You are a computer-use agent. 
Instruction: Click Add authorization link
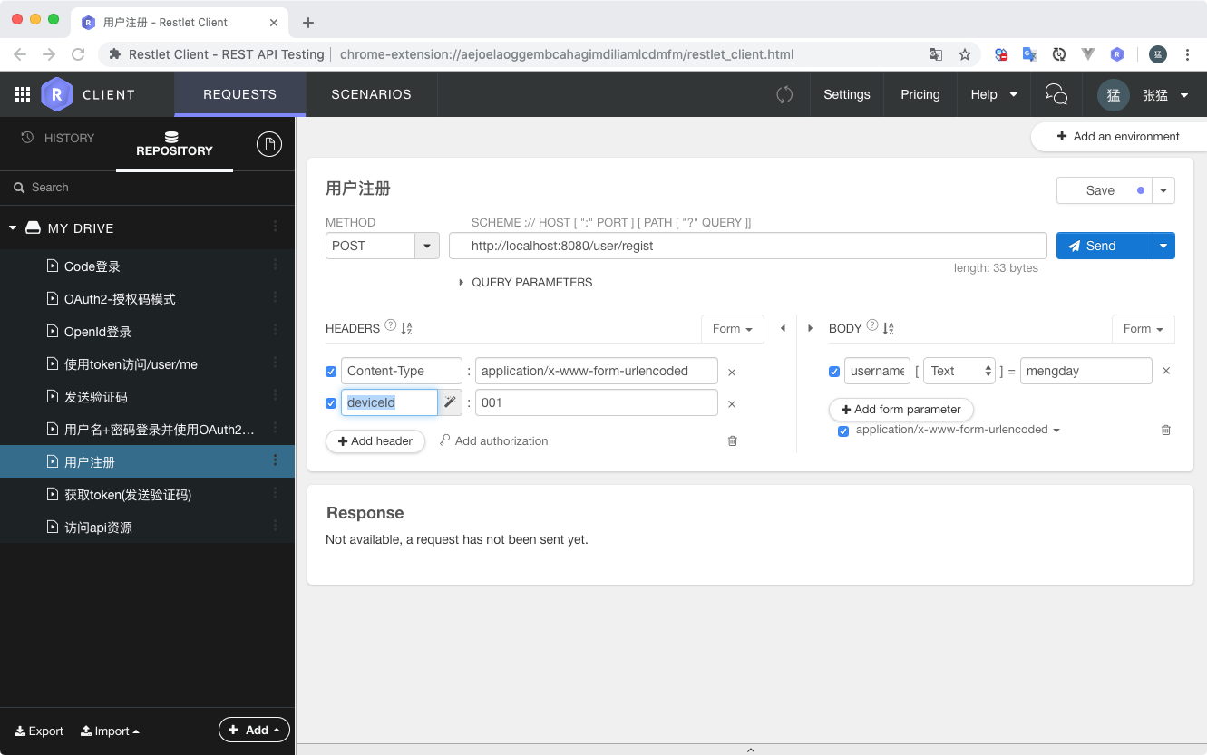click(x=494, y=440)
